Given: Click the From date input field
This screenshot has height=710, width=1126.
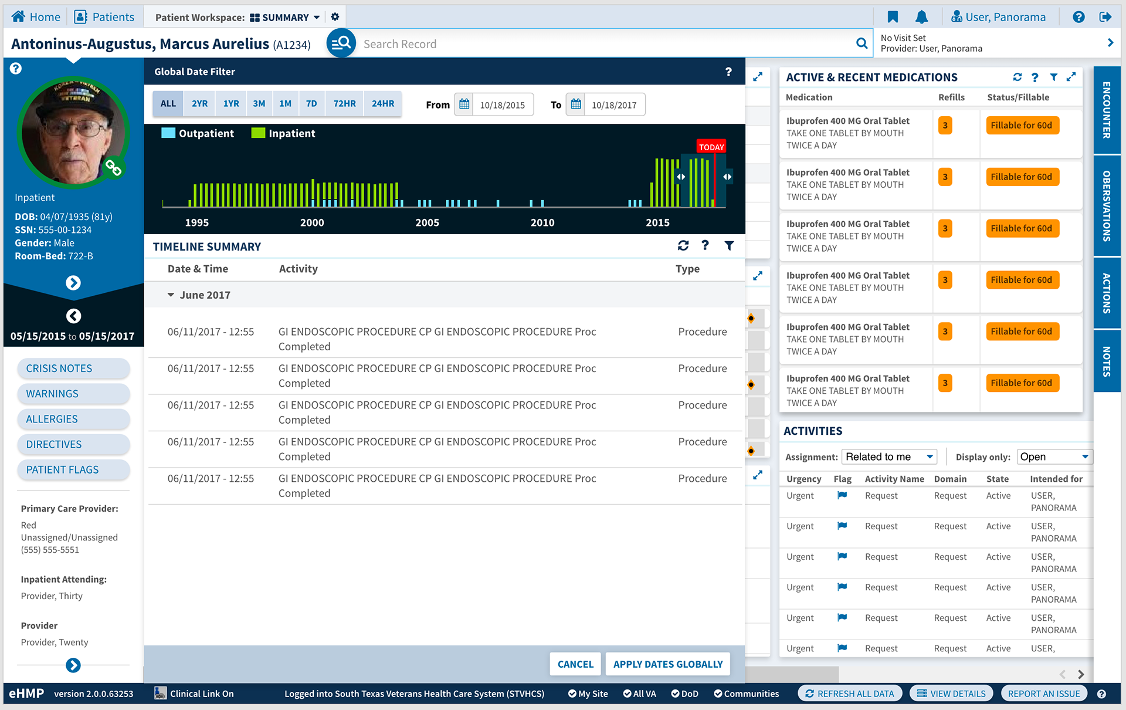Looking at the screenshot, I should 503,105.
